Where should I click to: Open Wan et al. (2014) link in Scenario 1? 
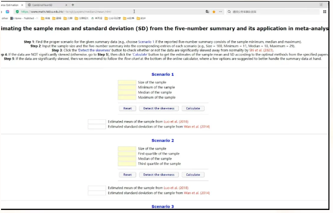(197, 127)
